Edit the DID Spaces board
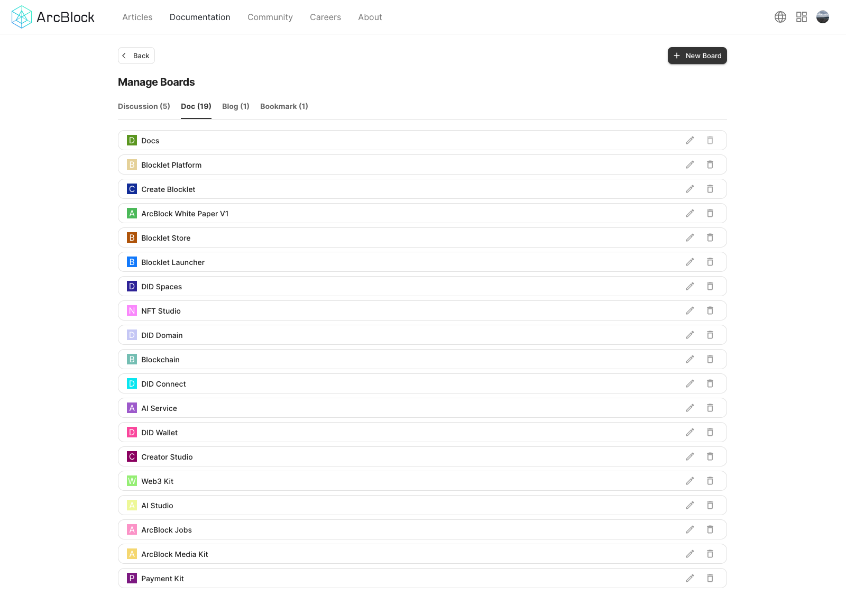The height and width of the screenshot is (595, 846). pos(689,287)
